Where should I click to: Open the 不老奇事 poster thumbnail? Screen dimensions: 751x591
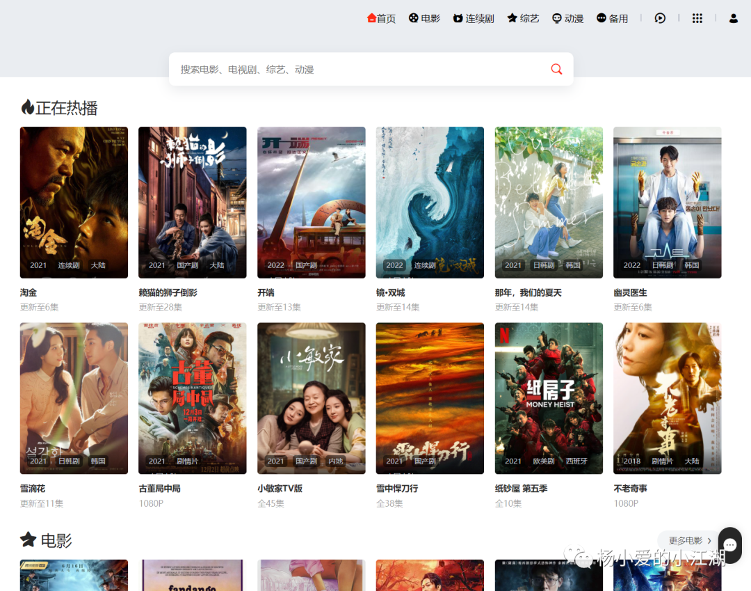point(667,398)
